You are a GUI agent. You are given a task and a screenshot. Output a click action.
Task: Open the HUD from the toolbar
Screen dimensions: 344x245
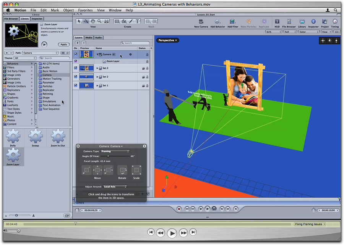pos(277,22)
